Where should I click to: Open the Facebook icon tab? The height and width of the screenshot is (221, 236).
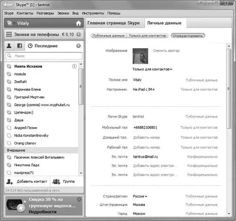pos(19,46)
